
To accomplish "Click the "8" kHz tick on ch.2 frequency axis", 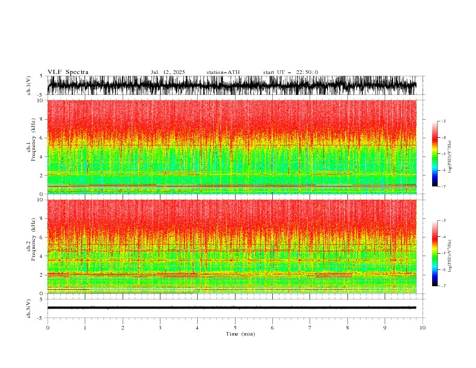I will [x=41, y=218].
